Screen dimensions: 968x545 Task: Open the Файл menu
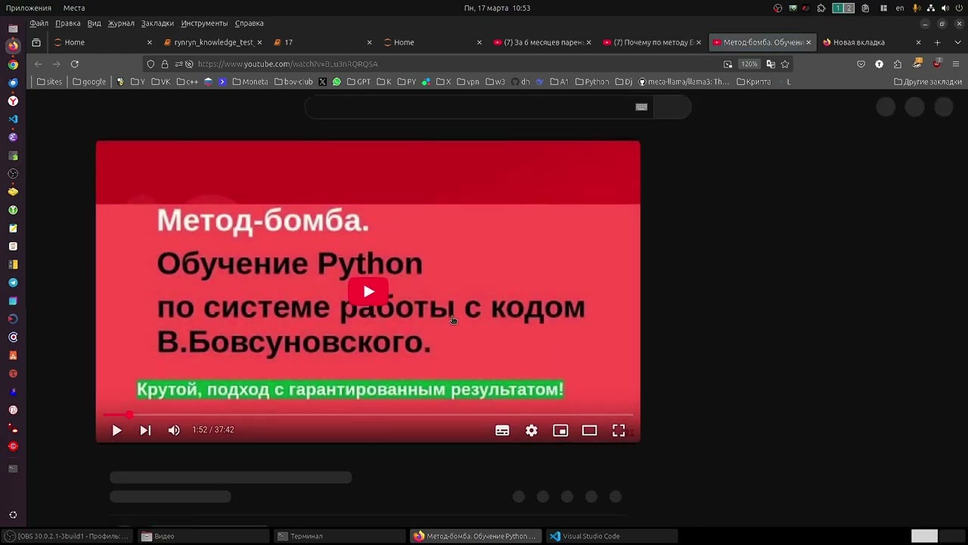tap(39, 23)
